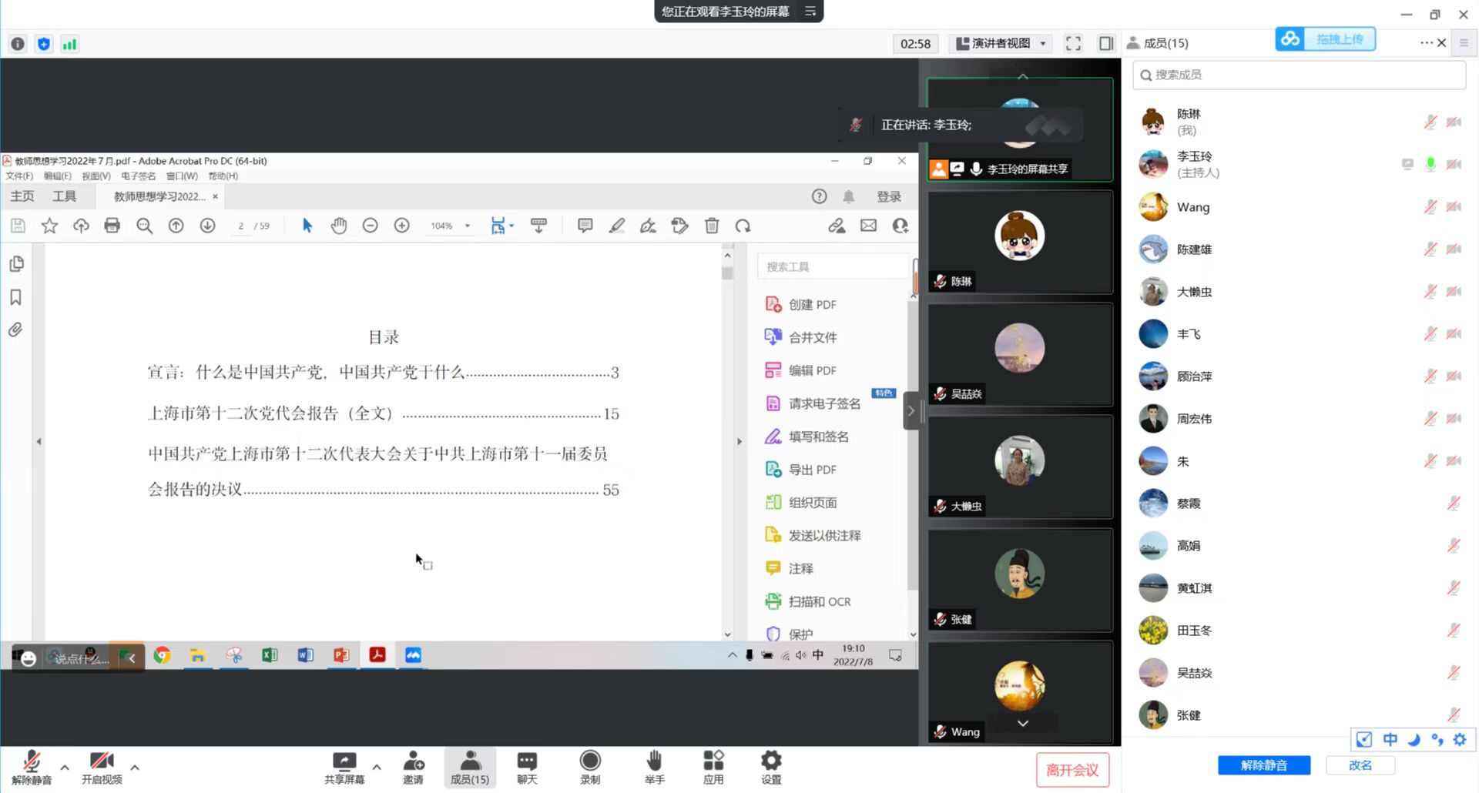Screen dimensions: 1479x793
Task: Click the 举手 raise hand icon
Action: click(654, 768)
